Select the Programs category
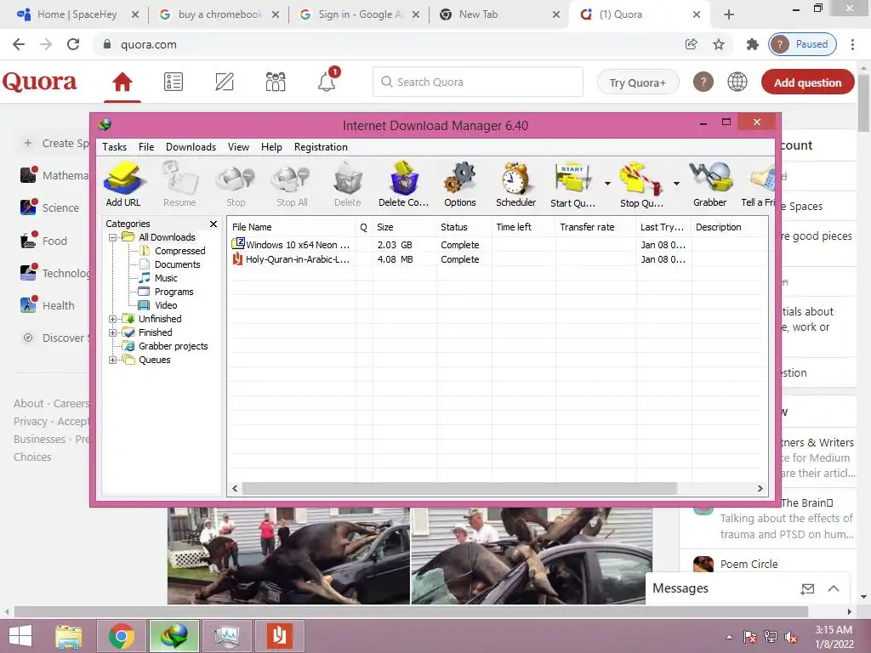 coord(174,292)
